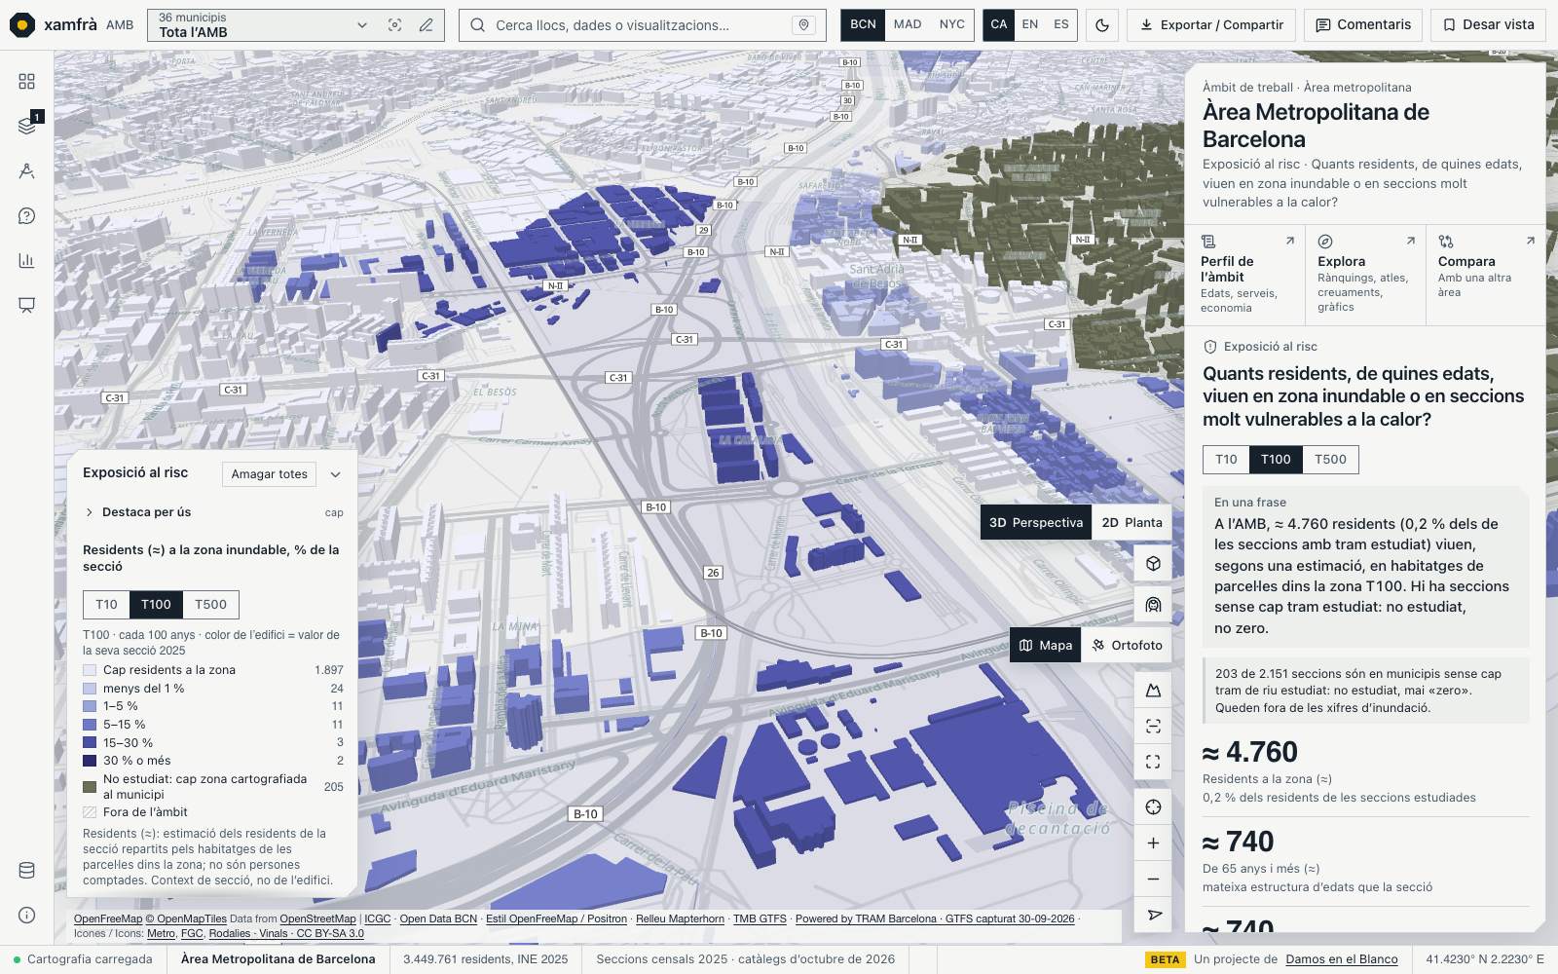Open Perfil de l'àmbit card
The image size is (1558, 974).
(1244, 276)
